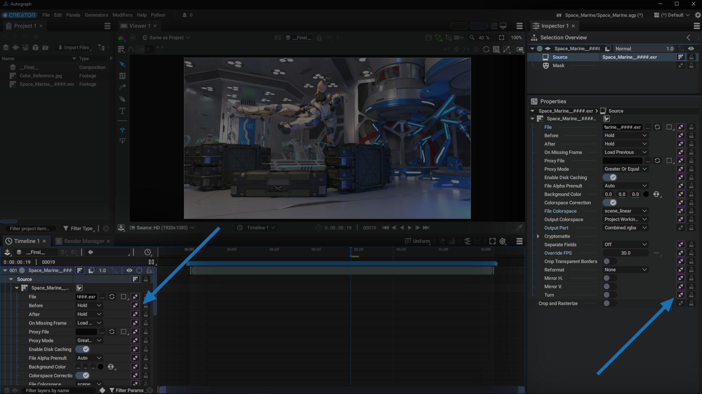The width and height of the screenshot is (702, 394).
Task: Open the Inspector panel hamburger menu
Action: click(x=697, y=26)
